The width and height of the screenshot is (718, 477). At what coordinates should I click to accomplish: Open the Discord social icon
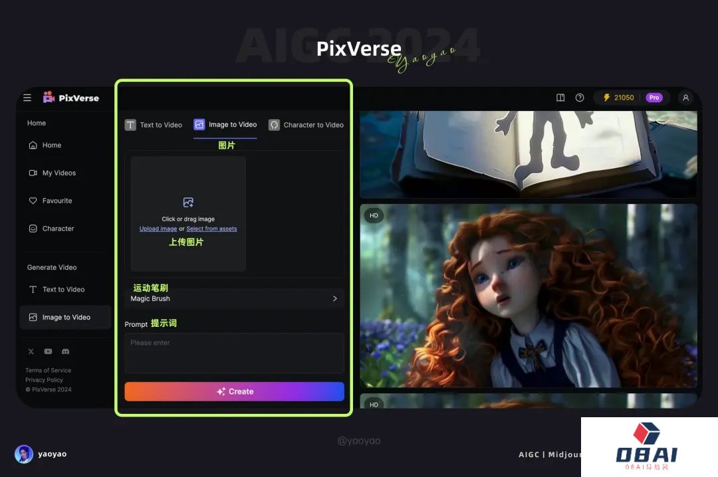tap(65, 351)
